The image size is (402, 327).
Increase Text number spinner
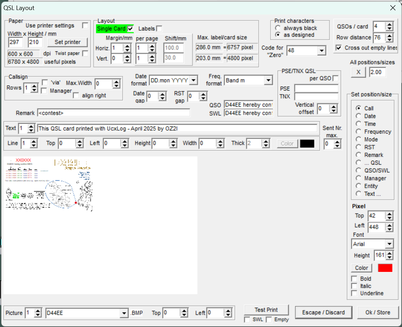pos(31,126)
